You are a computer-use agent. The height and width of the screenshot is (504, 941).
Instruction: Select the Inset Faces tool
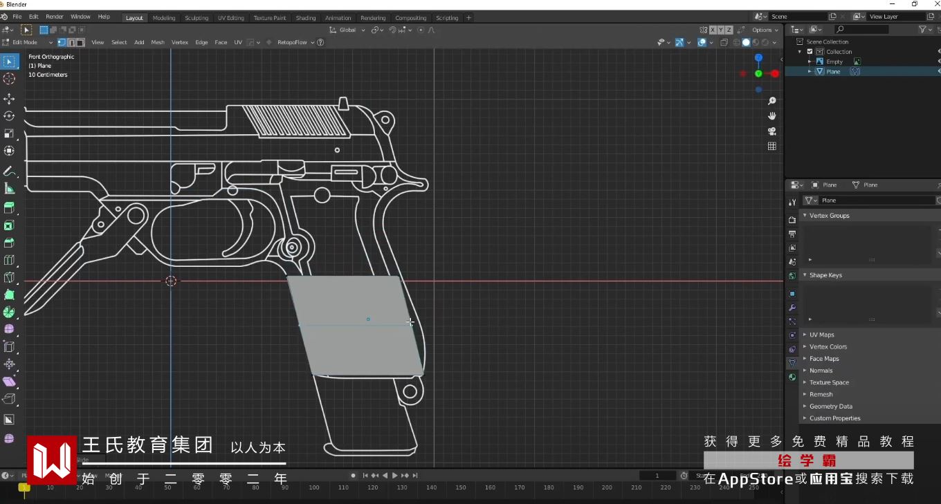[9, 225]
